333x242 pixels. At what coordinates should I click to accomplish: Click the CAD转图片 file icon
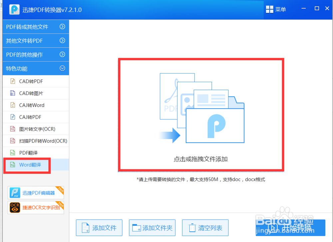tap(13, 93)
